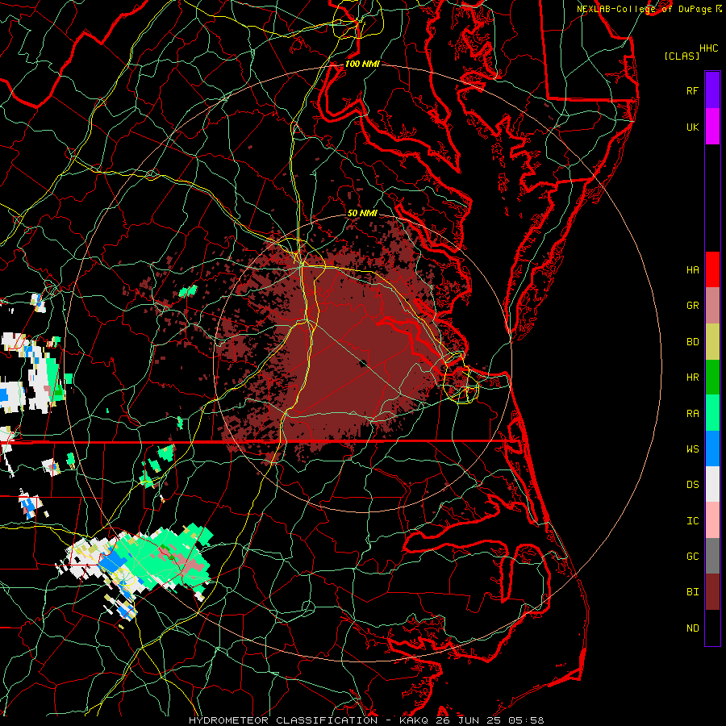Screen dimensions: 726x726
Task: Click the GR legend label
Action: [693, 306]
